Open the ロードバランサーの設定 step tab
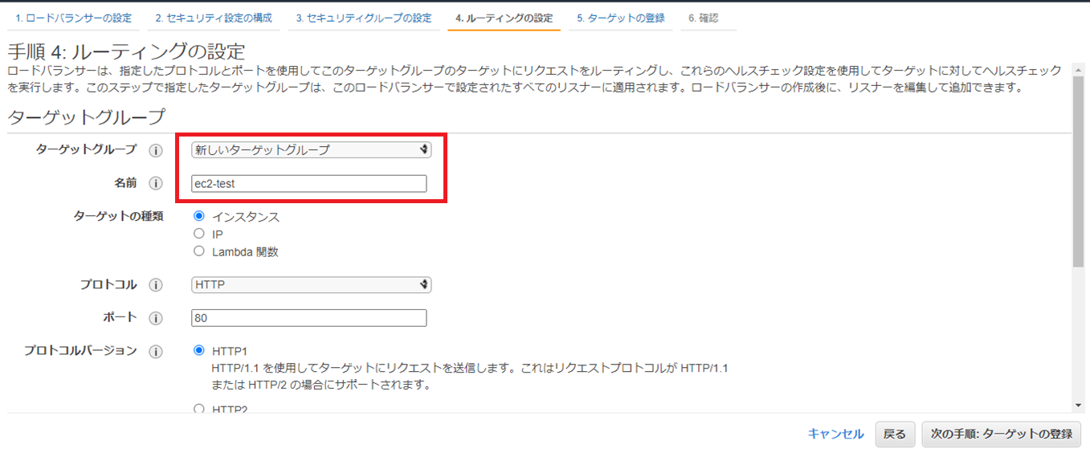This screenshot has height=461, width=1090. (73, 18)
